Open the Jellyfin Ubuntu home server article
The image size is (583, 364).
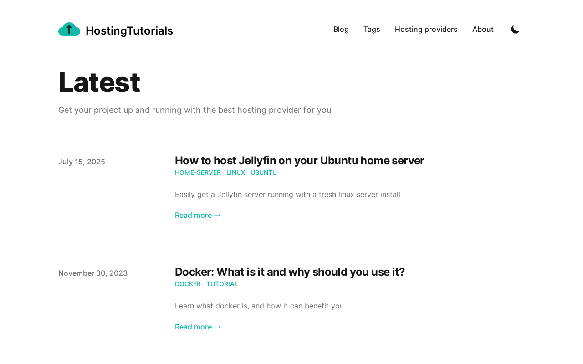point(299,161)
